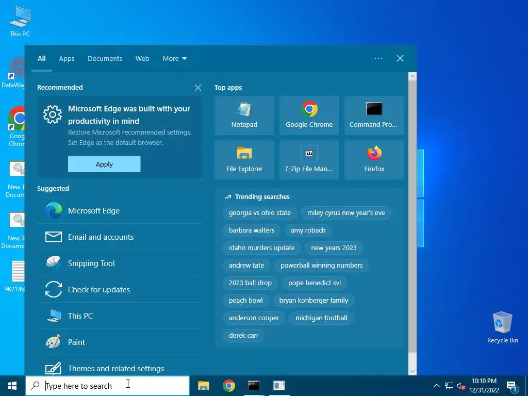Search trending miley cyrus new year's eve

(x=346, y=213)
